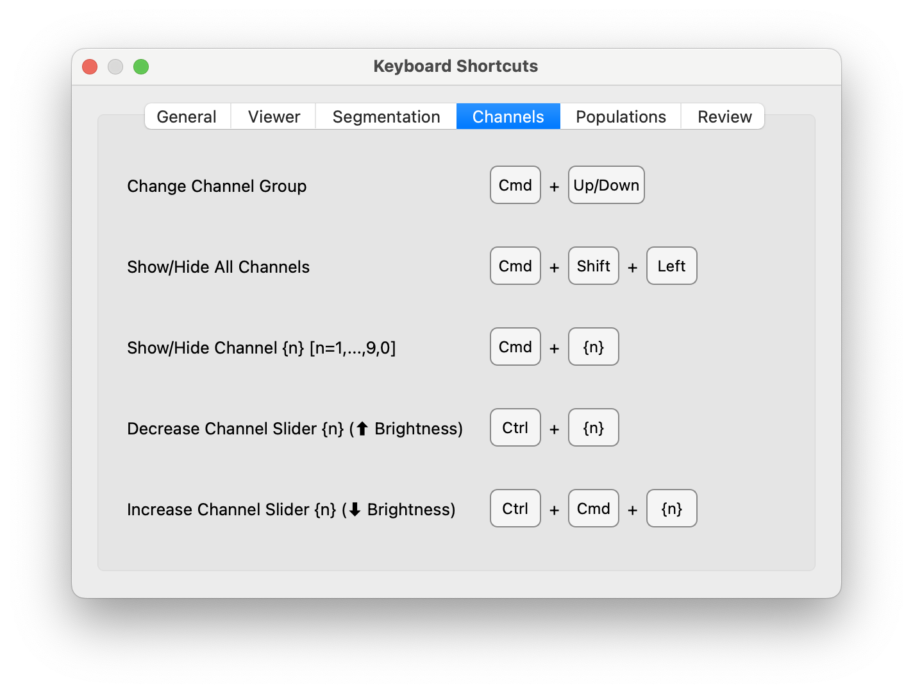Click the {n} badge for Increase Channel Slider
913x693 pixels.
coord(671,508)
